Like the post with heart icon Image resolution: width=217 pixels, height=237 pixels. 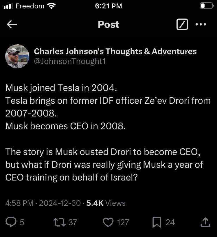coord(108,222)
